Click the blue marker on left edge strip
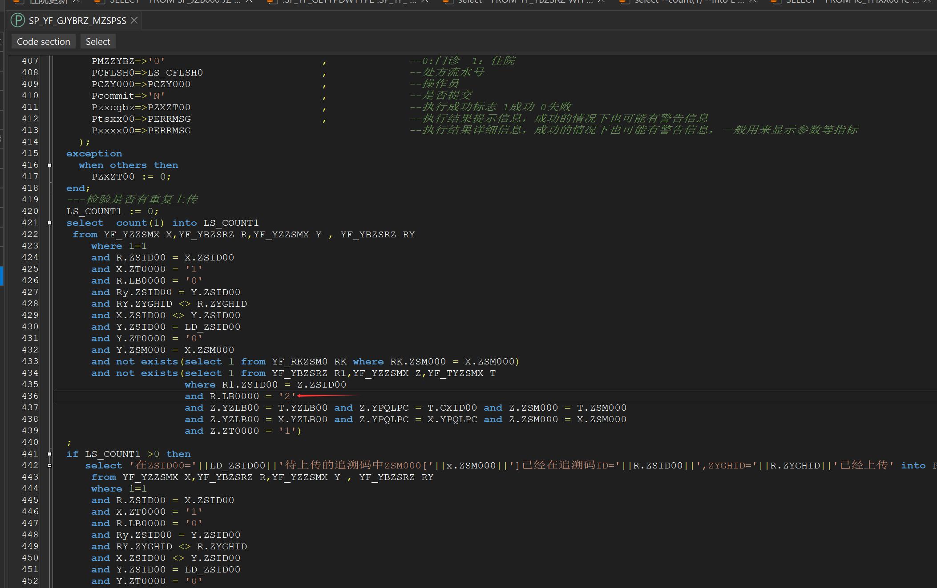The width and height of the screenshot is (937, 588). point(1,276)
